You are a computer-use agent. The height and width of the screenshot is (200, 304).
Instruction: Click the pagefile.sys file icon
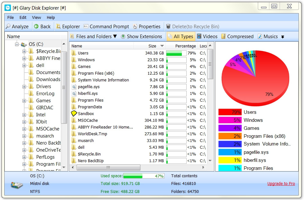[x=74, y=87]
